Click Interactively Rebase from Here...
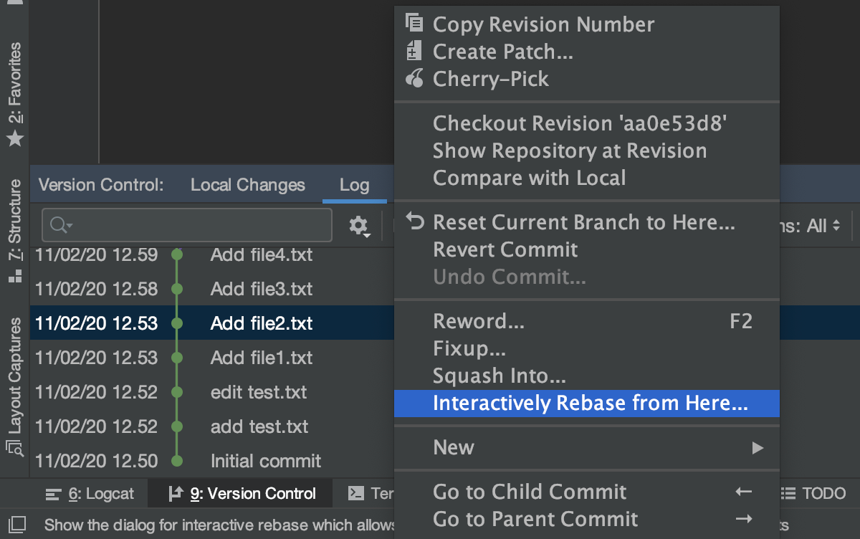Image resolution: width=860 pixels, height=539 pixels. (x=586, y=403)
